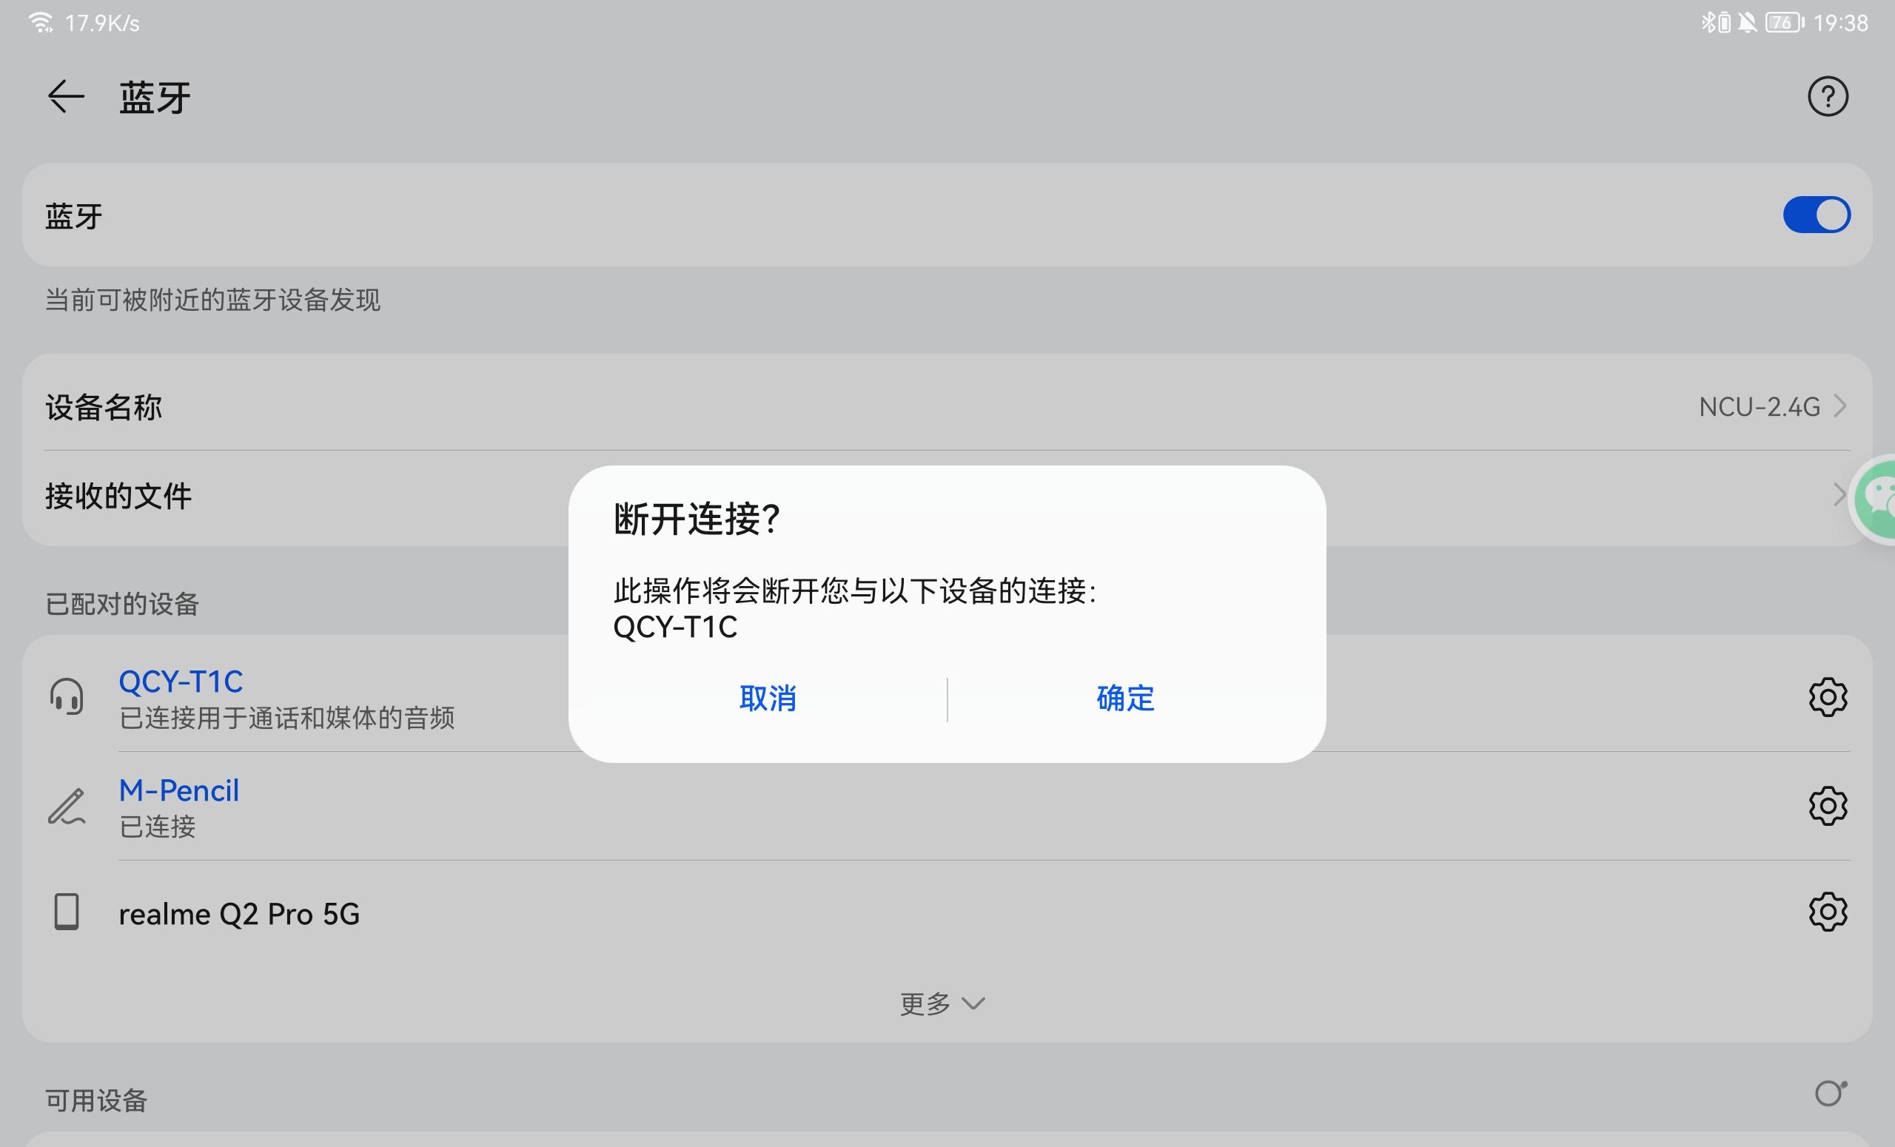Screen dimensions: 1895x1147
Task: Tap the headphone icon of QCY-T1C
Action: coord(66,696)
